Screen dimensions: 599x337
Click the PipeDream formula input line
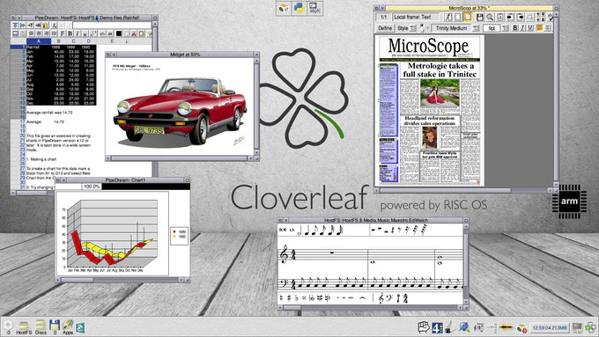(112, 26)
